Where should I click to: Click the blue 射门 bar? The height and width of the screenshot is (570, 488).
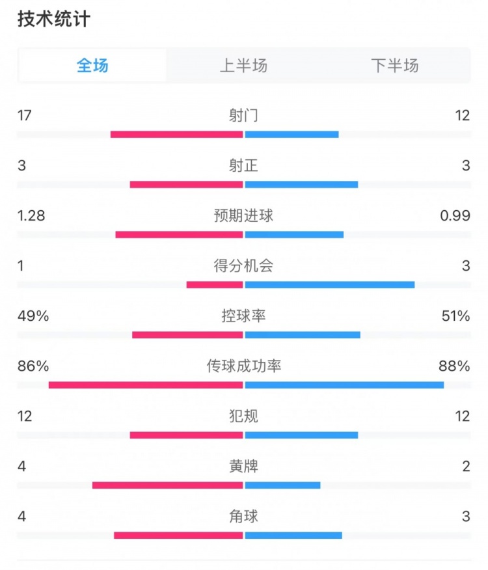pos(291,135)
